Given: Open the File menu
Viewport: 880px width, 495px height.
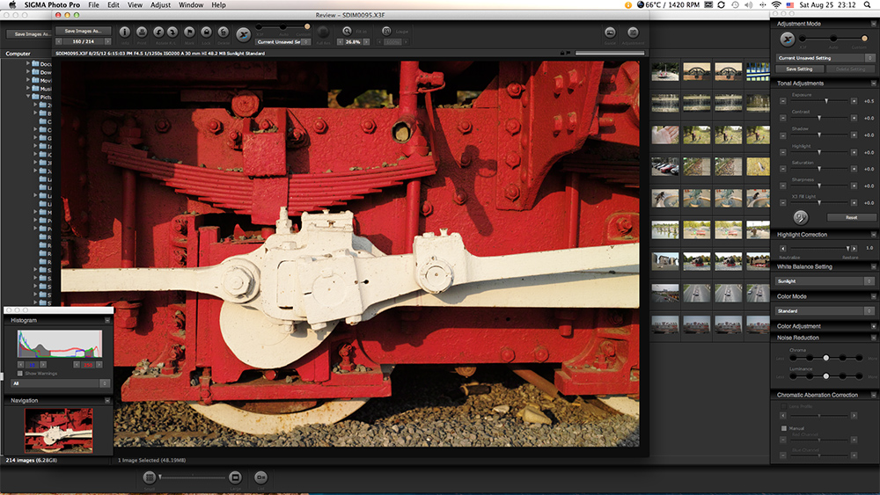Looking at the screenshot, I should [x=94, y=4].
